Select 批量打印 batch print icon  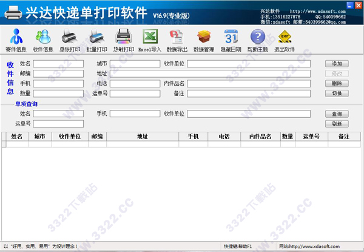point(96,40)
